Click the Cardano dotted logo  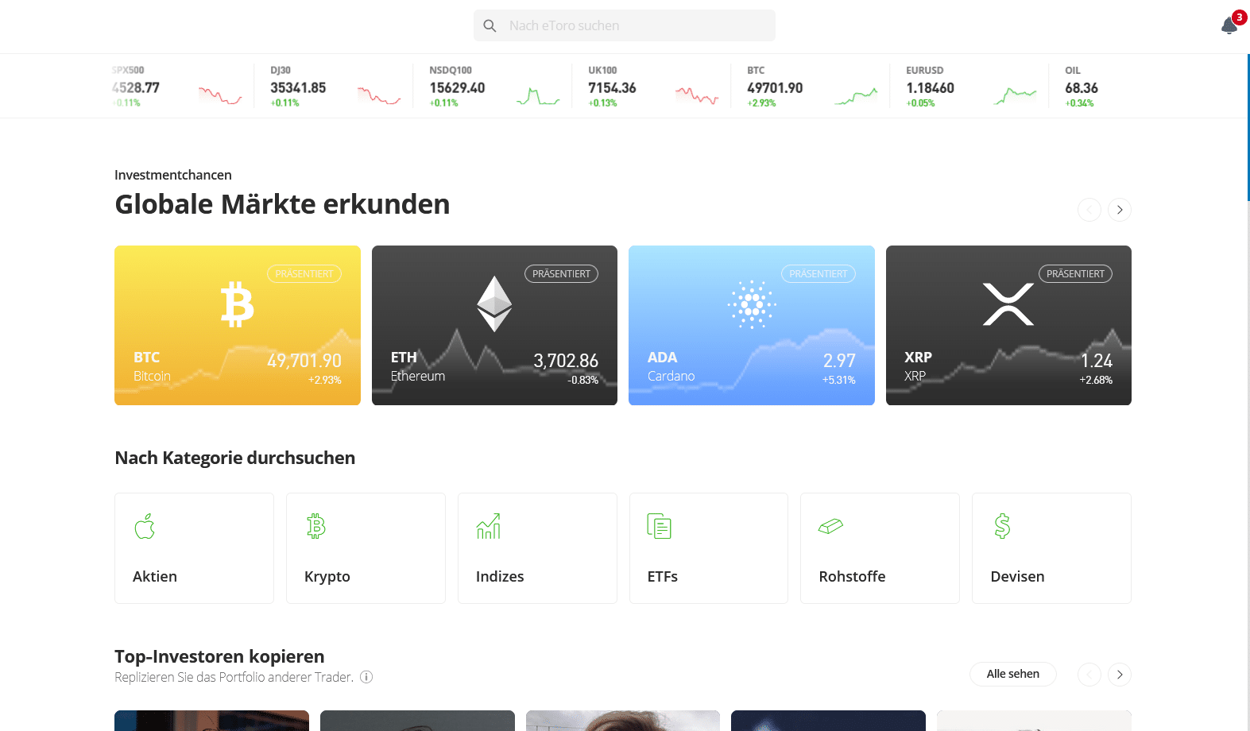752,304
